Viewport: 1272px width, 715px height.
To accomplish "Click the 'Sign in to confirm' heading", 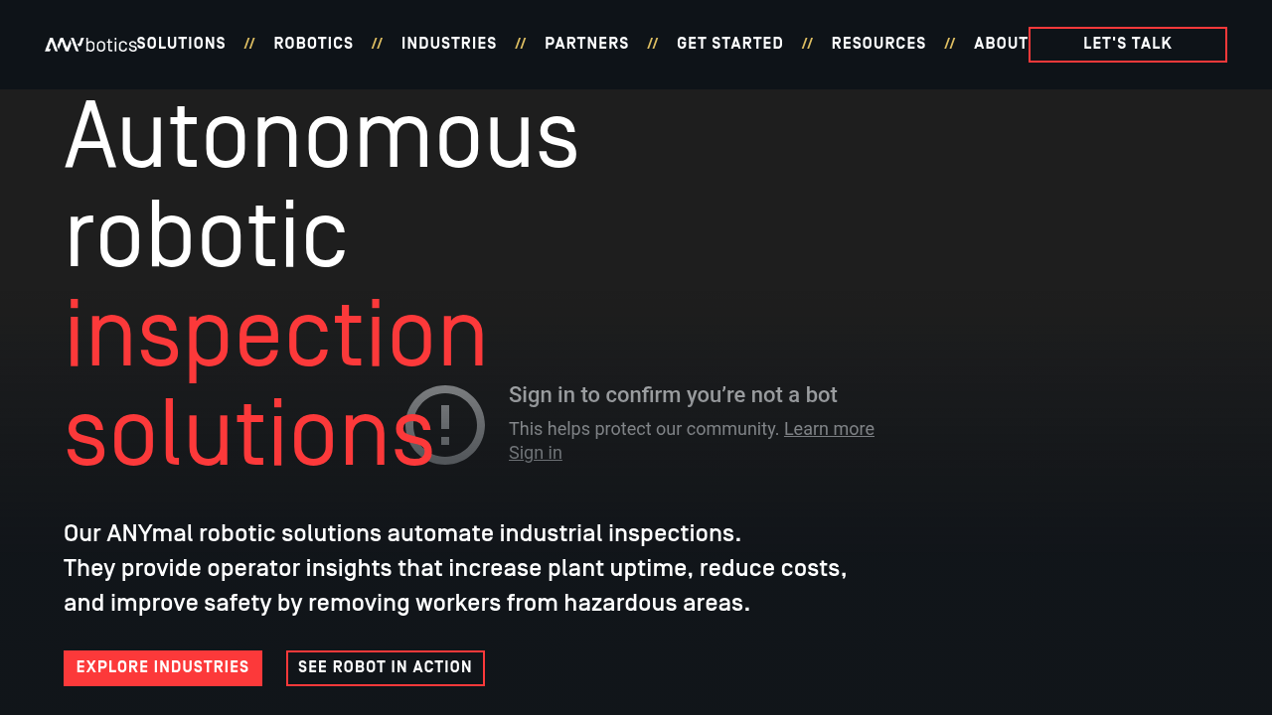I will point(673,394).
